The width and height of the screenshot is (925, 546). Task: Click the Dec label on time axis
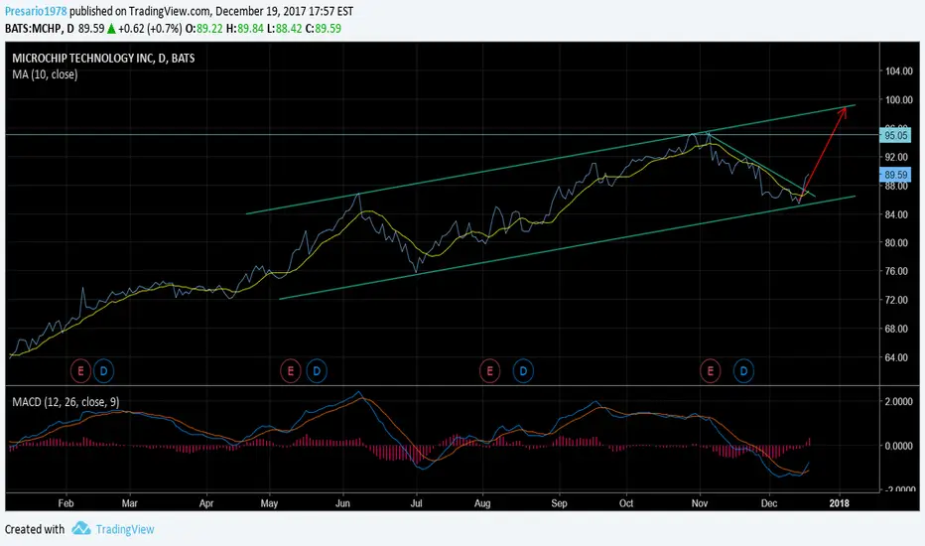tap(768, 503)
